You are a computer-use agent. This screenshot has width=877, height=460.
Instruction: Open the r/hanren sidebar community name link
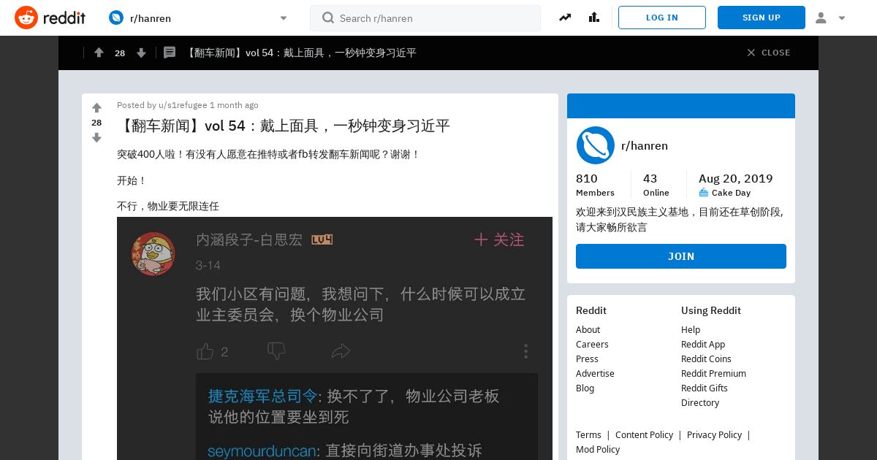tap(645, 145)
